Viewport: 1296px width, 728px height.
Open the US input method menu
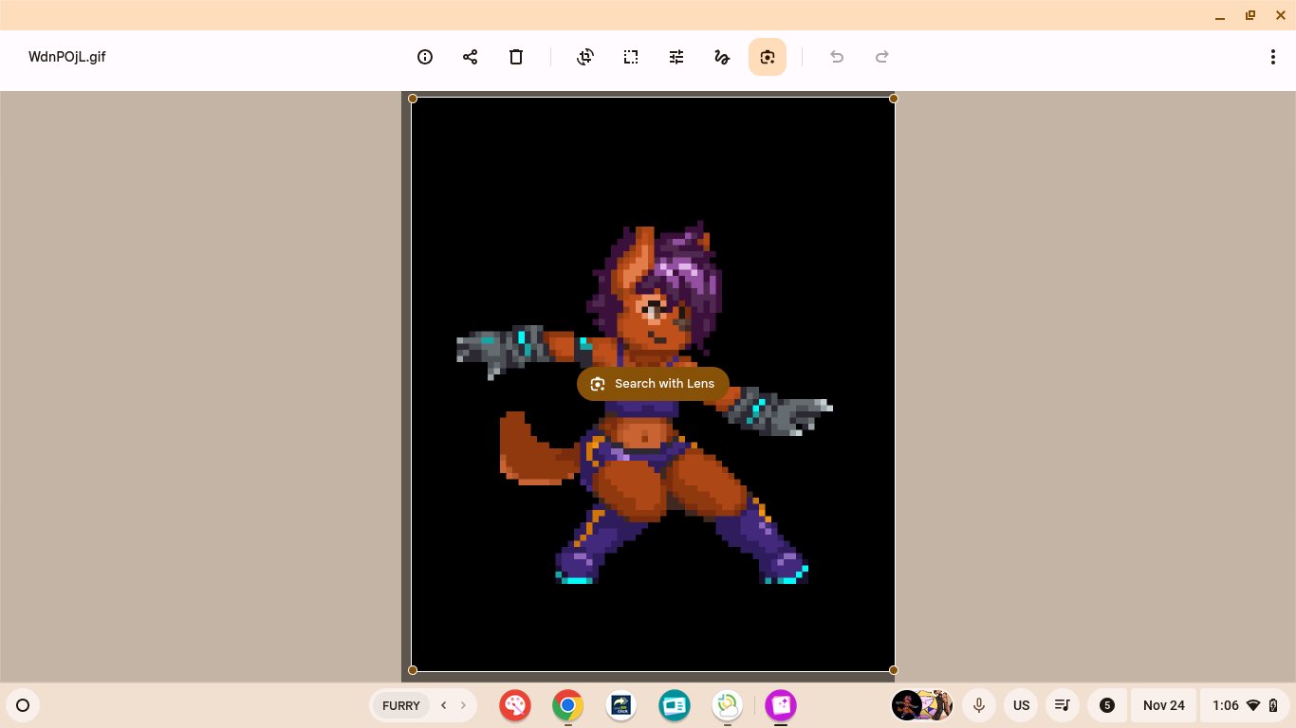[1021, 705]
